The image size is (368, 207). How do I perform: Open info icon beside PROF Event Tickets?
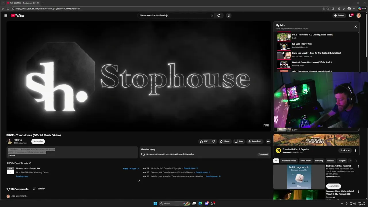point(30,163)
